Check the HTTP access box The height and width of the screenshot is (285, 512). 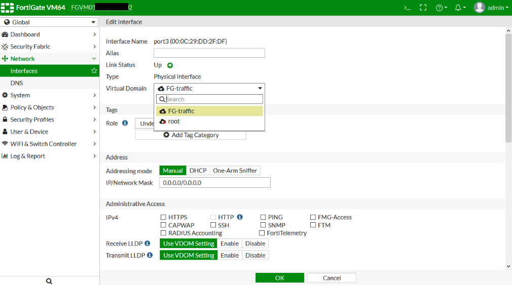click(x=213, y=217)
